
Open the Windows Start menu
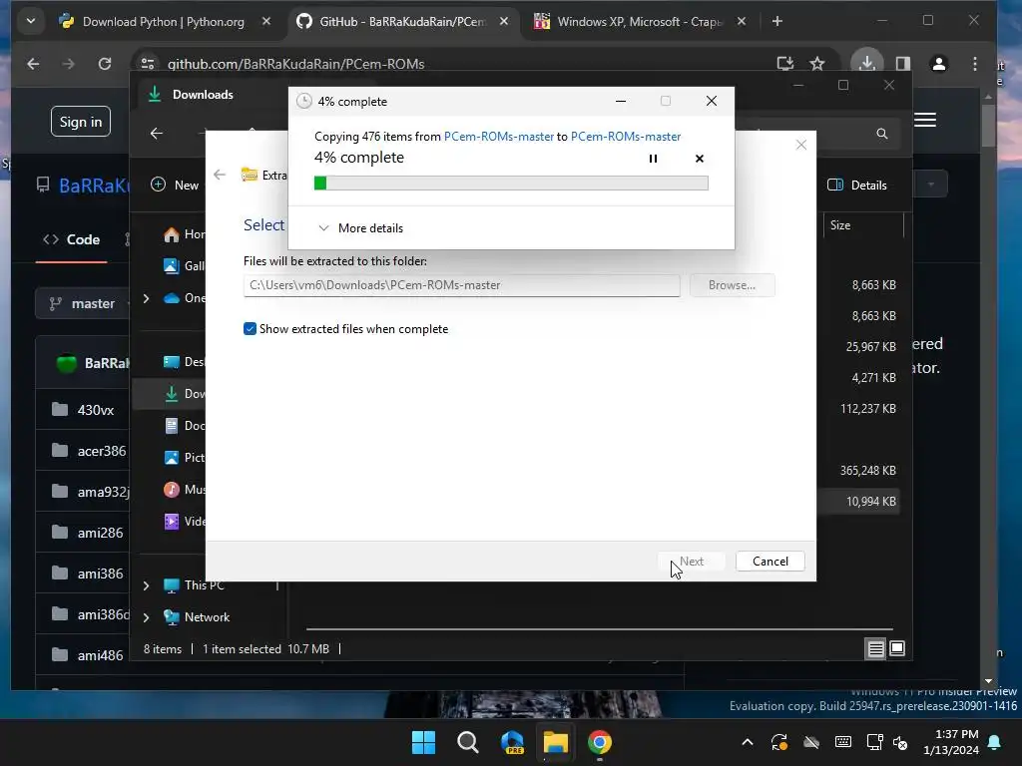pos(423,742)
